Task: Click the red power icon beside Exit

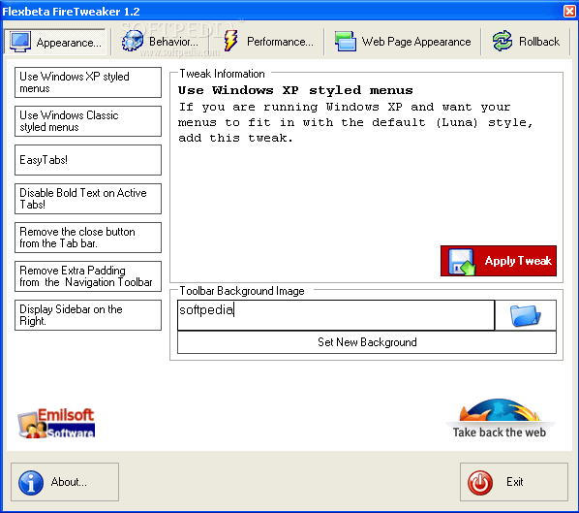Action: coord(479,483)
